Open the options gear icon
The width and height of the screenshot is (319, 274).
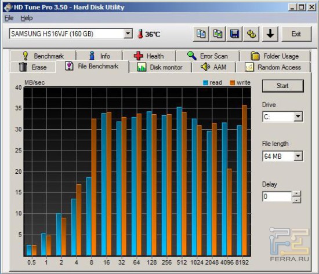click(251, 34)
